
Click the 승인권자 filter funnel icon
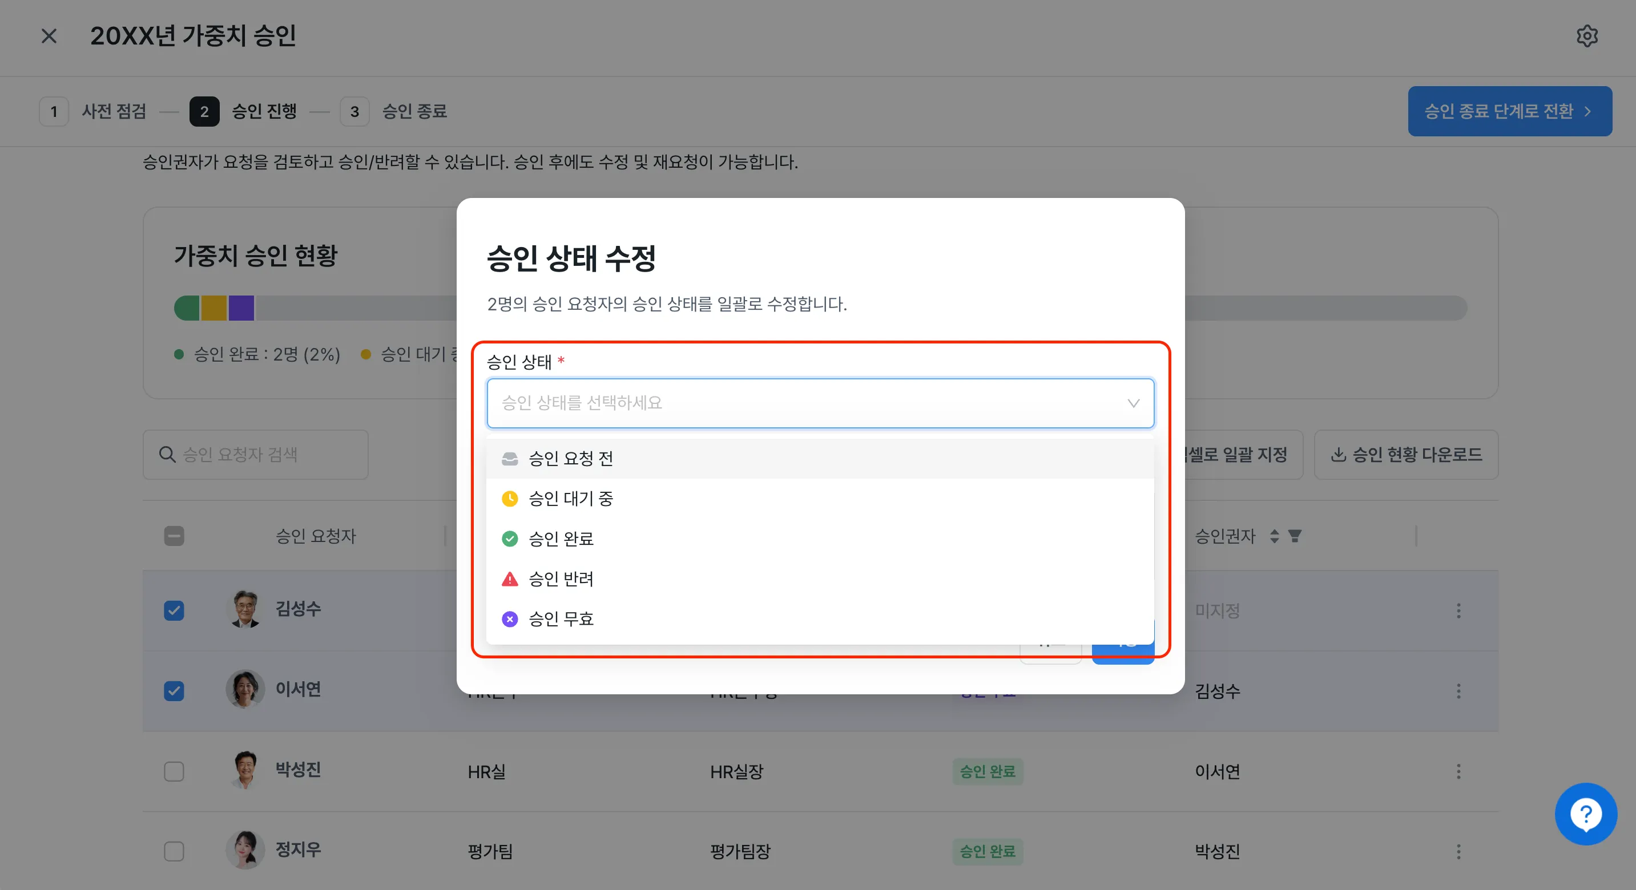1294,536
